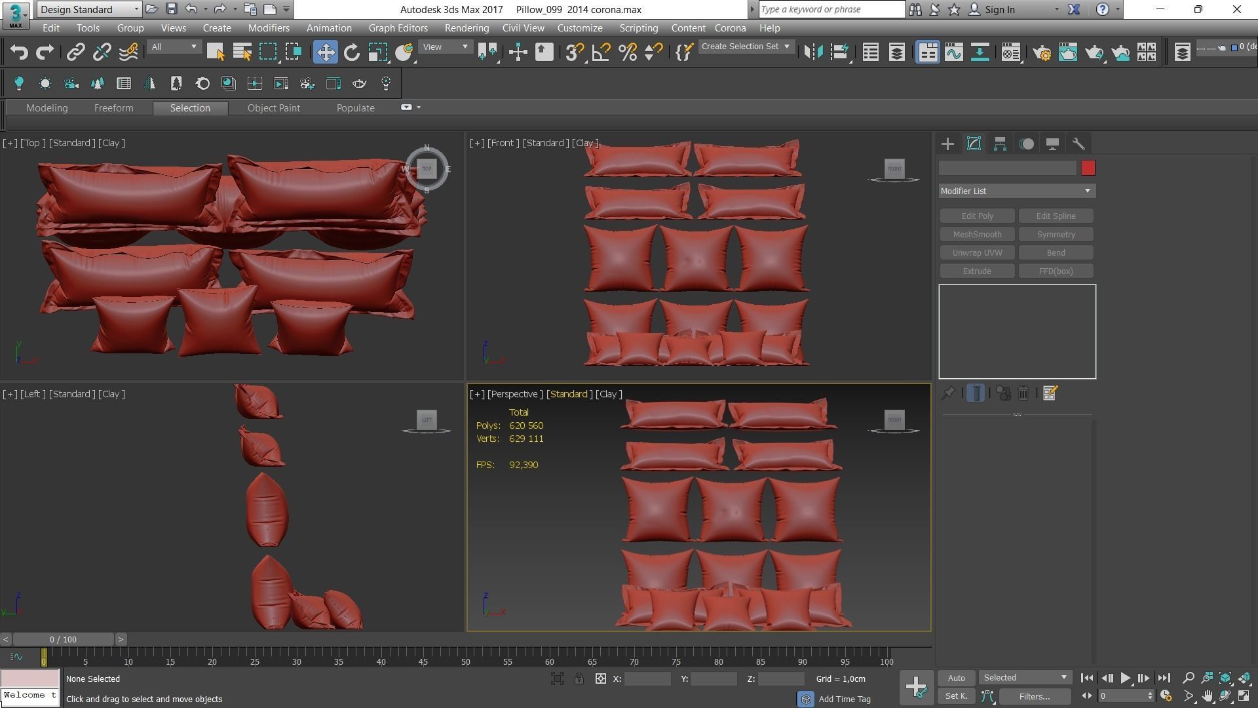
Task: Activate the Select and Rotate tool
Action: [x=352, y=52]
